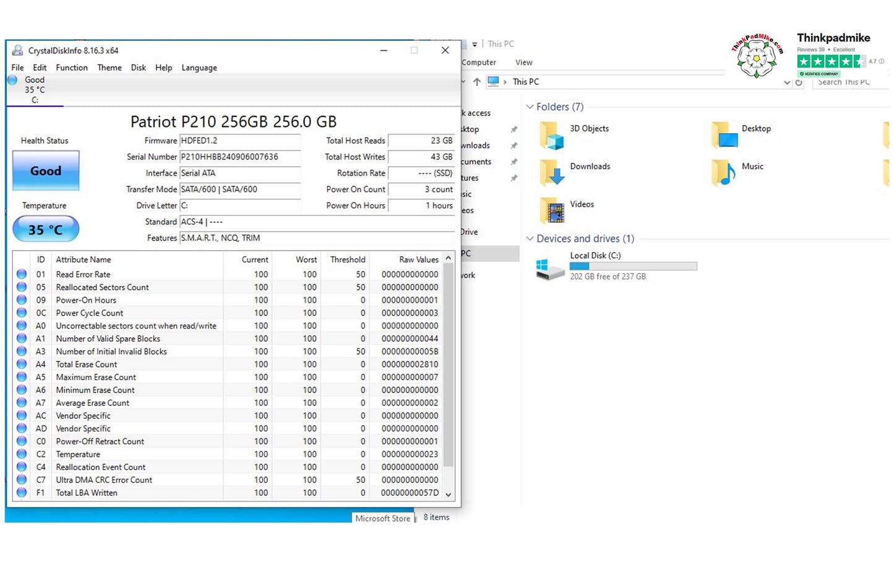Click status orb for Maximum Erase Count
Screen dimensions: 894x562
point(22,377)
